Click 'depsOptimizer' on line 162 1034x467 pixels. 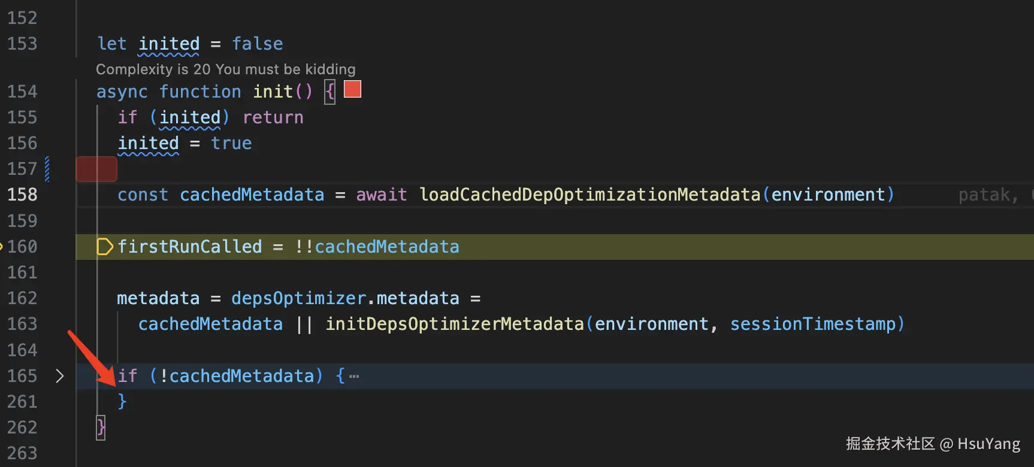(x=298, y=298)
